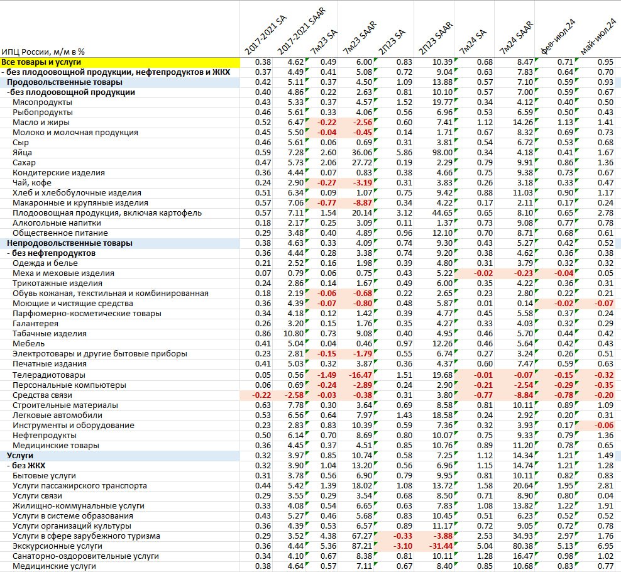
Task: Select the "Услуги организаций культуры" row label
Action: click(x=72, y=526)
